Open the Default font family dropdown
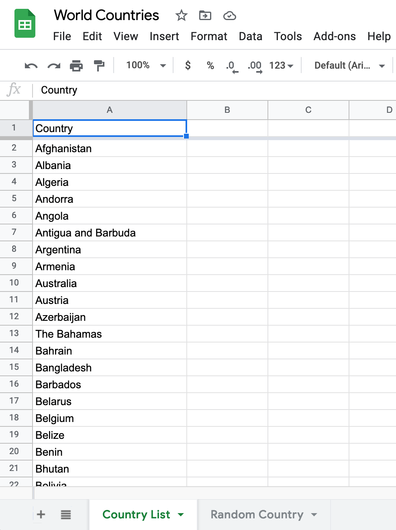Viewport: 396px width, 530px height. click(349, 65)
